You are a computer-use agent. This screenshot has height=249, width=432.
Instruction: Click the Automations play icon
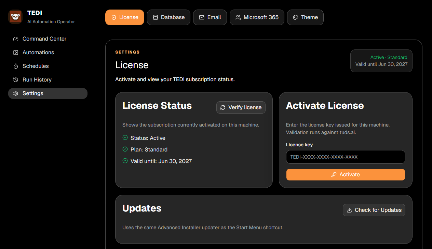(16, 53)
